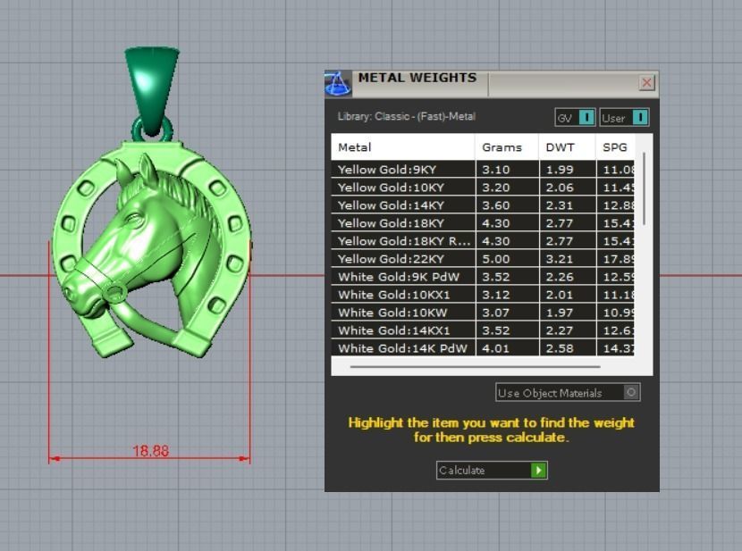Click the SPG column header
The width and height of the screenshot is (742, 551).
[x=615, y=147]
